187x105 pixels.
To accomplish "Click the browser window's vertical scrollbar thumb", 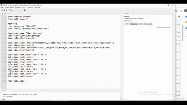I will 183,33.
